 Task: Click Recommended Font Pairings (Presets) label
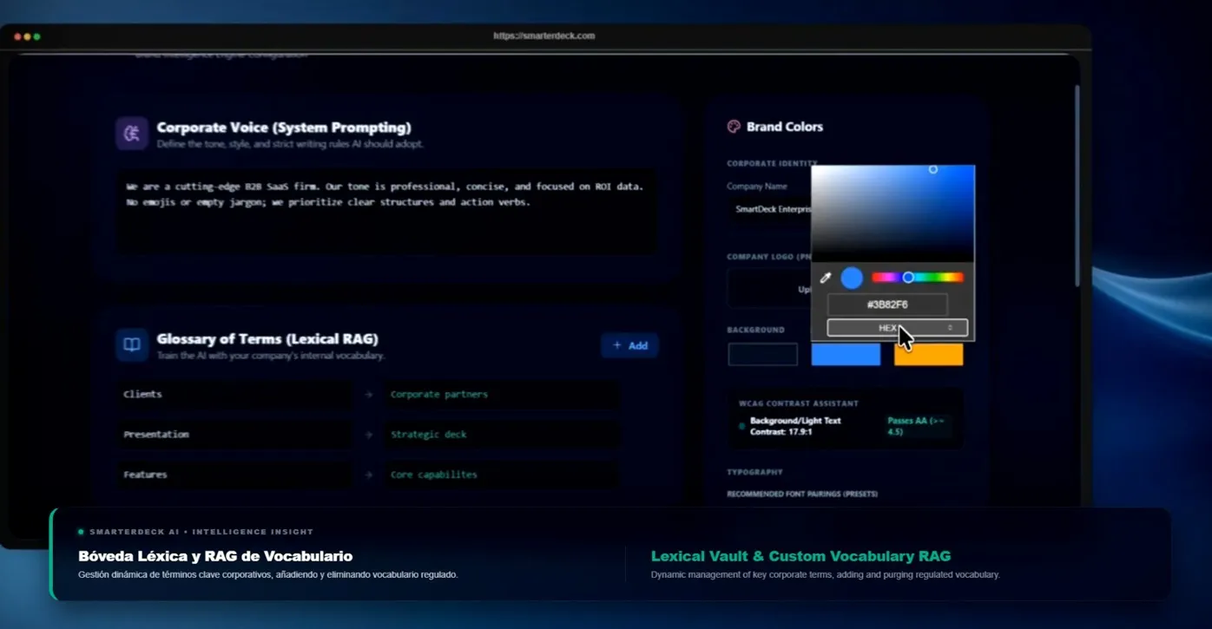point(802,494)
